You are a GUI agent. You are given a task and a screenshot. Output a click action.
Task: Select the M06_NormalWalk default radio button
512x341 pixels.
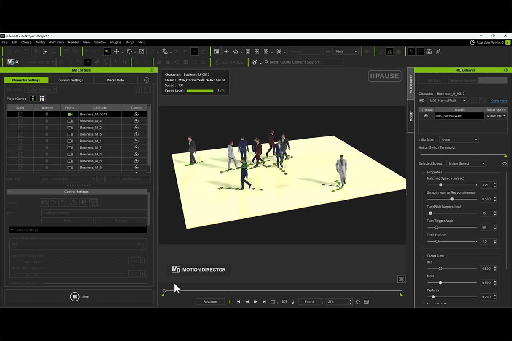426,116
